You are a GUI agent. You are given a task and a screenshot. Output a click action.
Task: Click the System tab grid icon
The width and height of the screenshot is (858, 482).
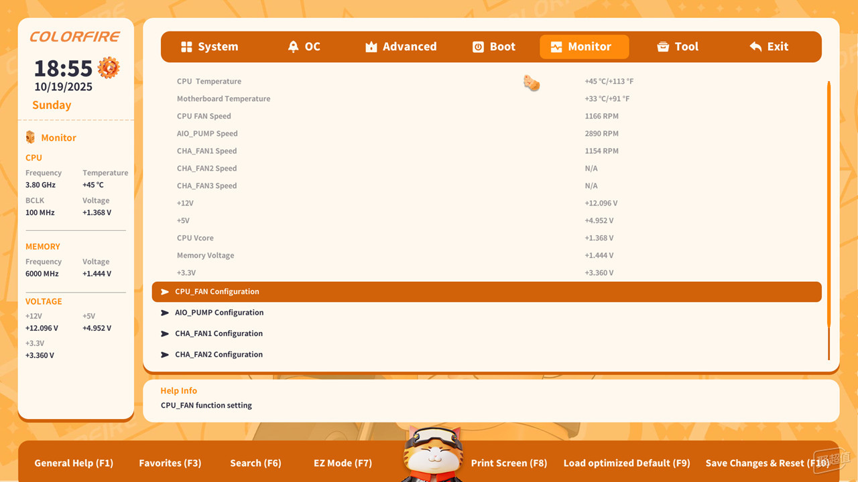click(x=186, y=47)
